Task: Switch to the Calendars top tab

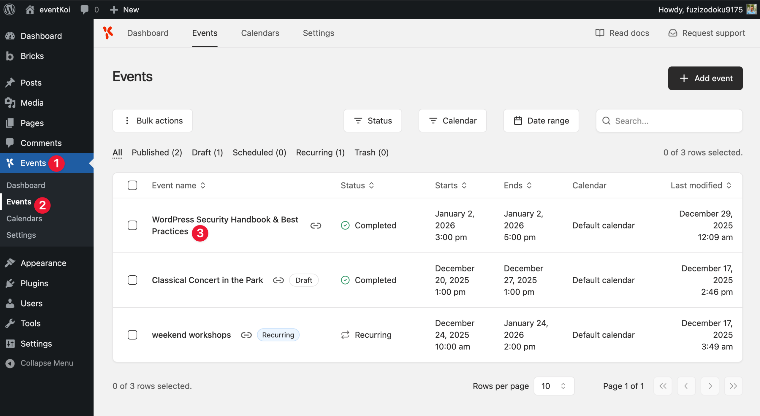Action: pos(260,33)
